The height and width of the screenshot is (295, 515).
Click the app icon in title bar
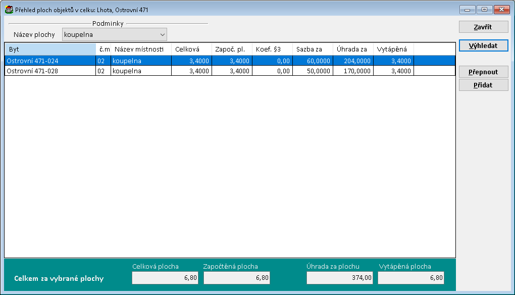tap(9, 10)
